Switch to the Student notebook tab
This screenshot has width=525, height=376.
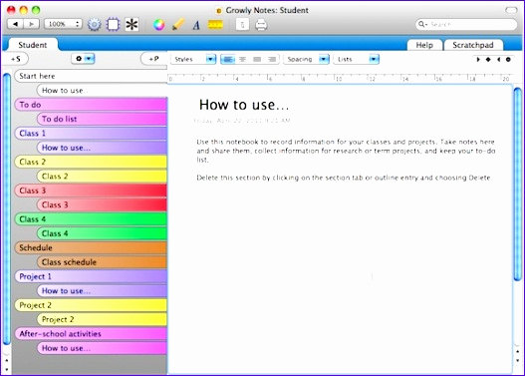click(33, 45)
